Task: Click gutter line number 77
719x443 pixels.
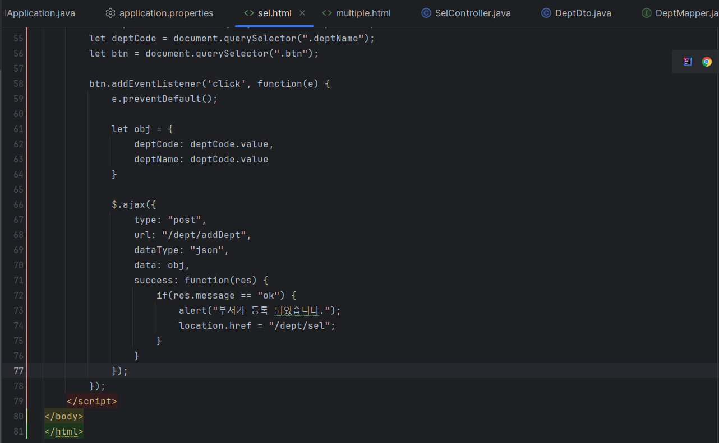Action: coord(18,371)
